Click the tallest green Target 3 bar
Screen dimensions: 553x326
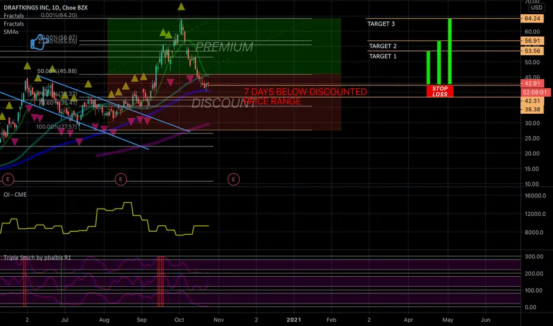450,52
